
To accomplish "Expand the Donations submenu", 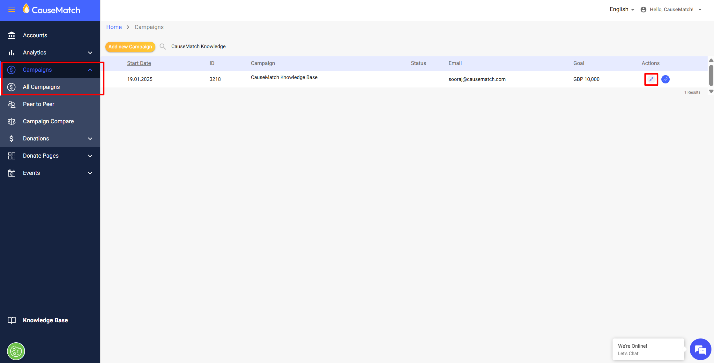I will [x=90, y=139].
